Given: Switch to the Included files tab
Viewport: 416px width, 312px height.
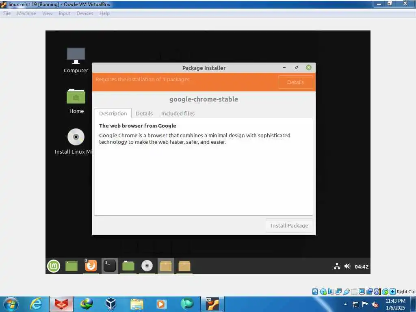Looking at the screenshot, I should click(178, 113).
